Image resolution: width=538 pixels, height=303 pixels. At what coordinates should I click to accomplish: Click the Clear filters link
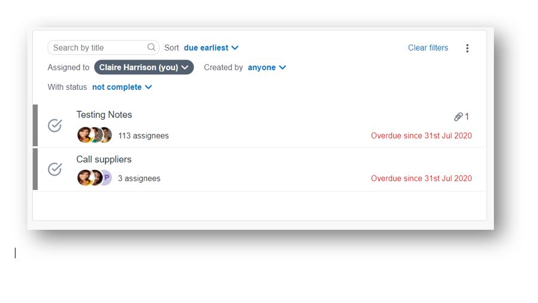[428, 48]
